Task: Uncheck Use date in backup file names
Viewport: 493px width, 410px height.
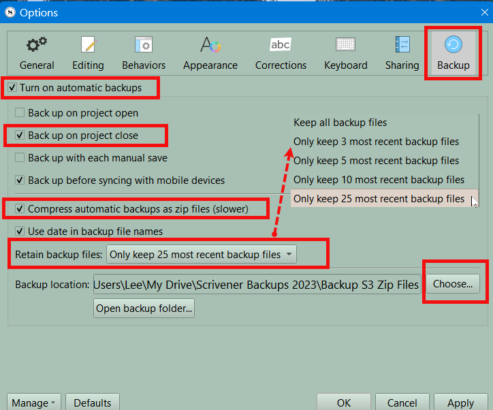Action: (20, 232)
